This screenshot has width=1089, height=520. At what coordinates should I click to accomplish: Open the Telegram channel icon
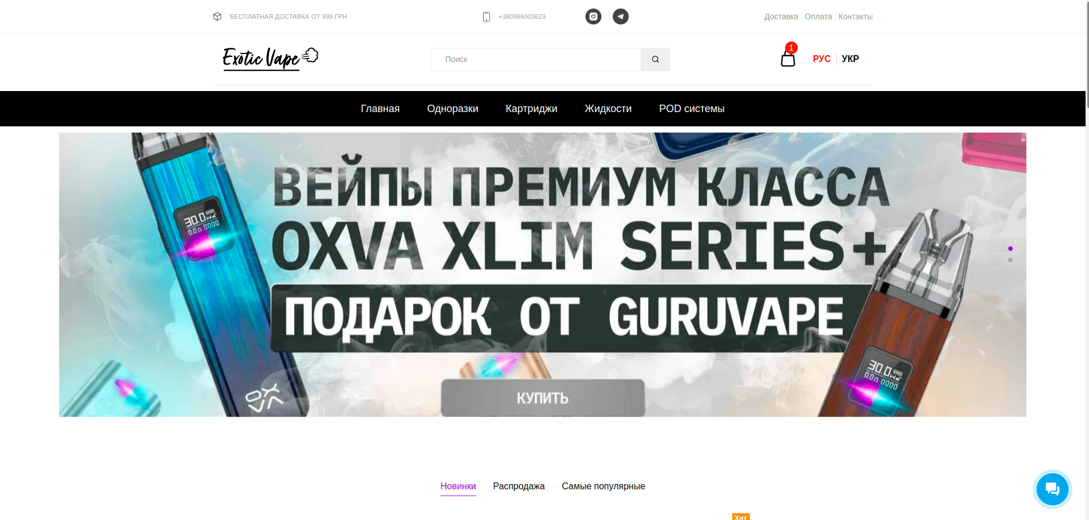(620, 16)
